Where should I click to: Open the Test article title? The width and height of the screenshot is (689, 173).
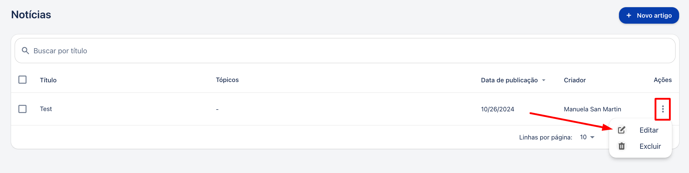click(x=46, y=109)
